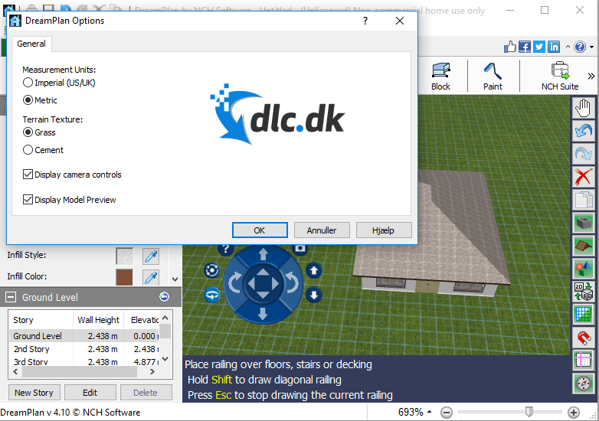Click New Story button
Screen dimensions: 599x421
(x=34, y=393)
